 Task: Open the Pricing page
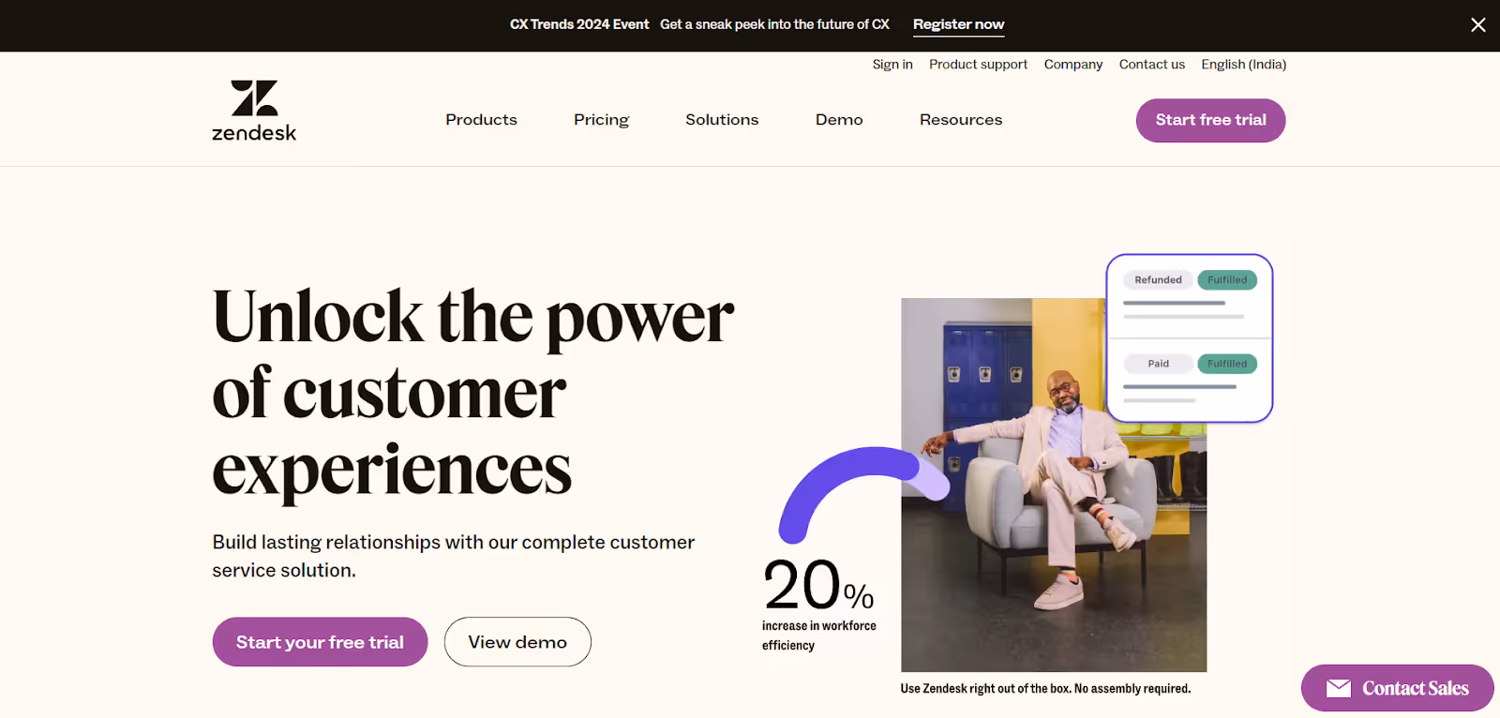(x=601, y=120)
